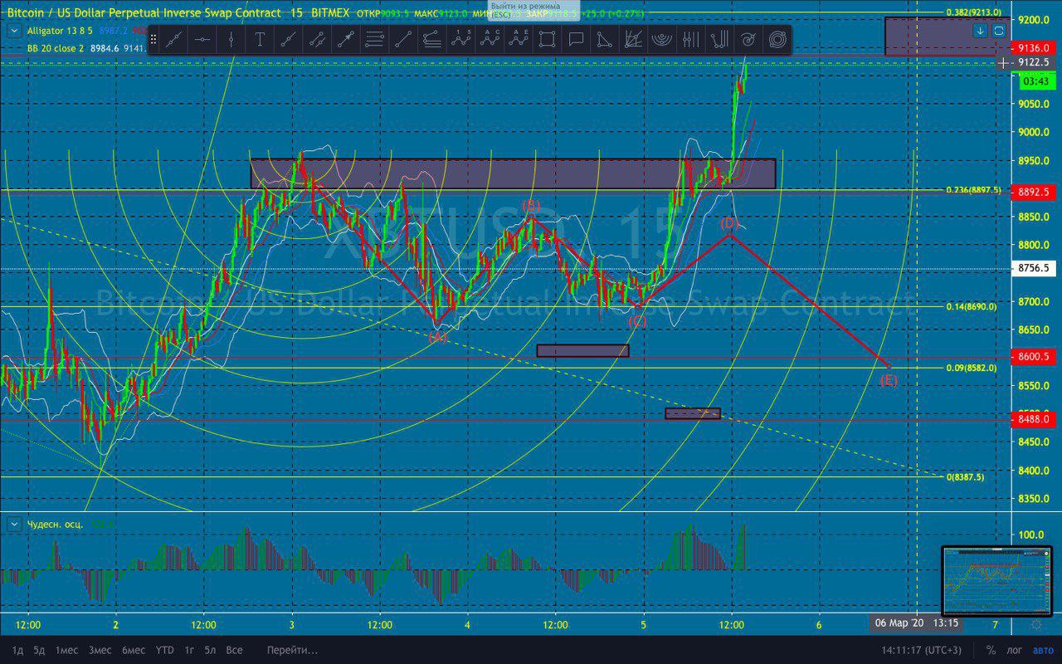Toggle percent scale mode
This screenshot has height=664, width=1062.
click(x=991, y=650)
